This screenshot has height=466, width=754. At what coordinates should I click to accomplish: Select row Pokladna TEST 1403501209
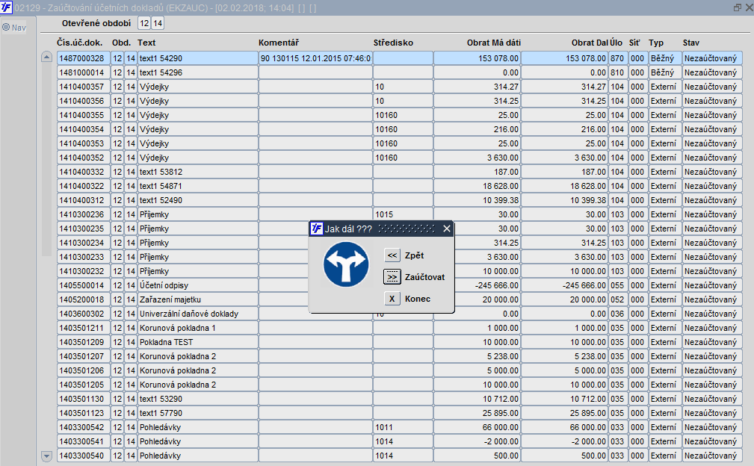[400, 342]
